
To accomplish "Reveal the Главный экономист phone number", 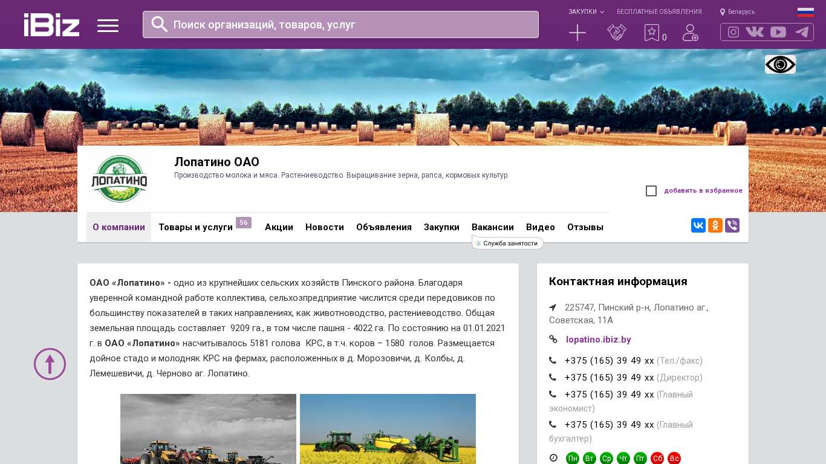I will tap(610, 395).
